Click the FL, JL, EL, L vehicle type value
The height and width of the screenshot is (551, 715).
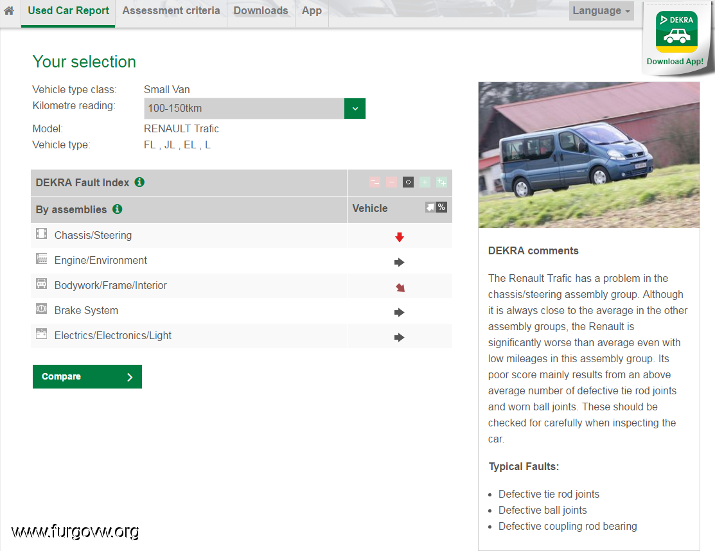pyautogui.click(x=177, y=145)
